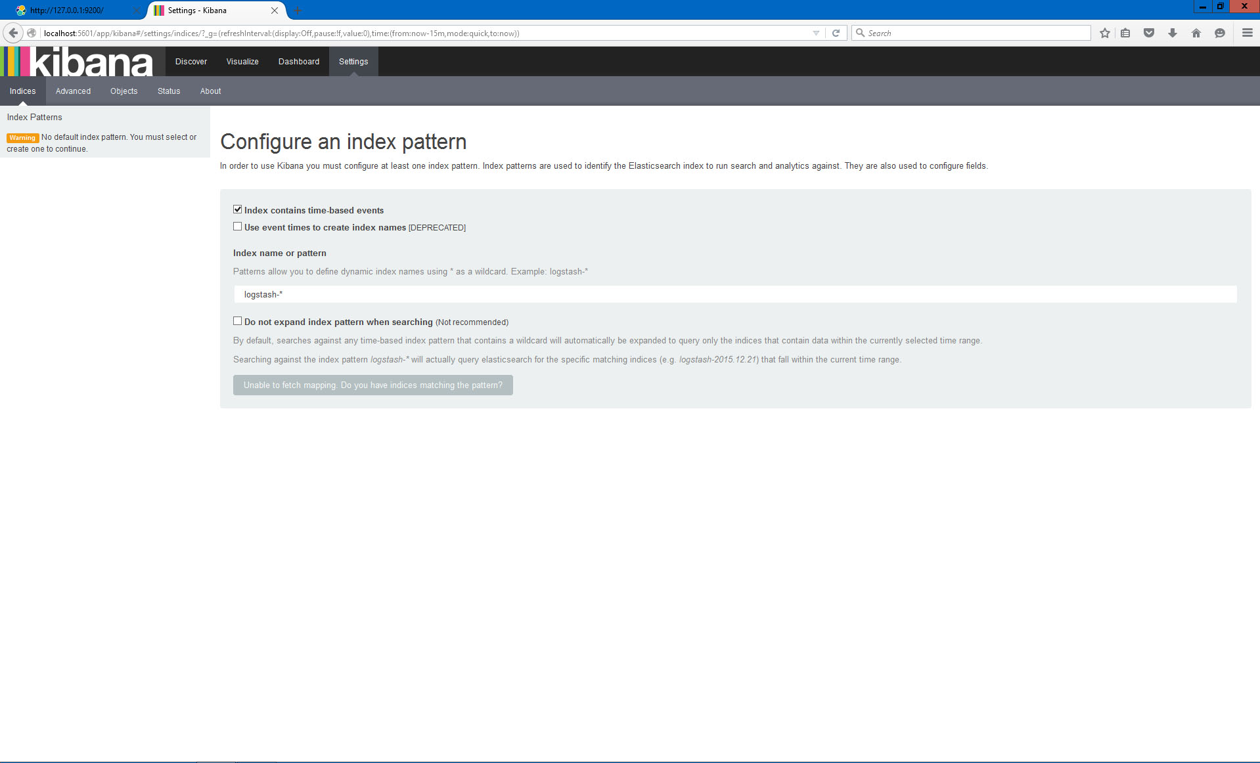The height and width of the screenshot is (763, 1260).
Task: Open the bookmarks list icon
Action: point(1125,33)
